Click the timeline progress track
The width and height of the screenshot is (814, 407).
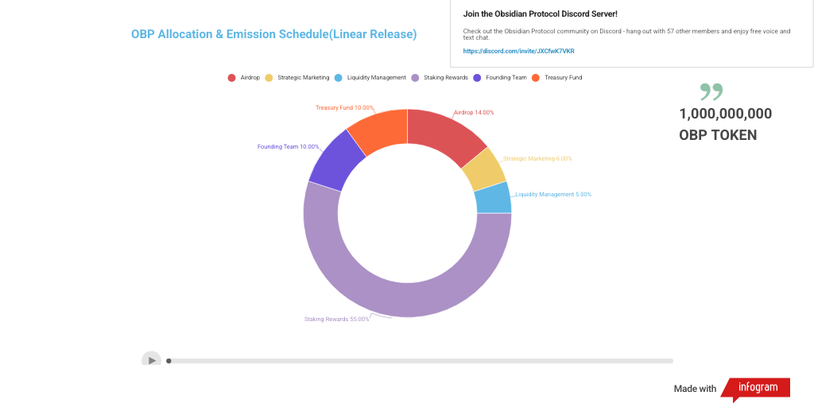point(421,361)
